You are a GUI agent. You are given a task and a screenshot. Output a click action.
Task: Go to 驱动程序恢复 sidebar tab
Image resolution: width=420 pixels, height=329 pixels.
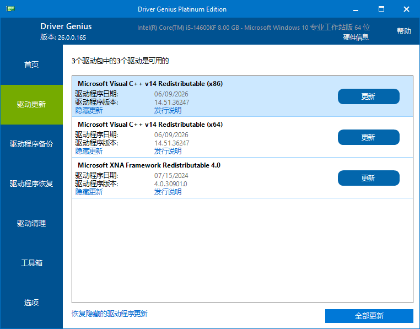tap(31, 184)
